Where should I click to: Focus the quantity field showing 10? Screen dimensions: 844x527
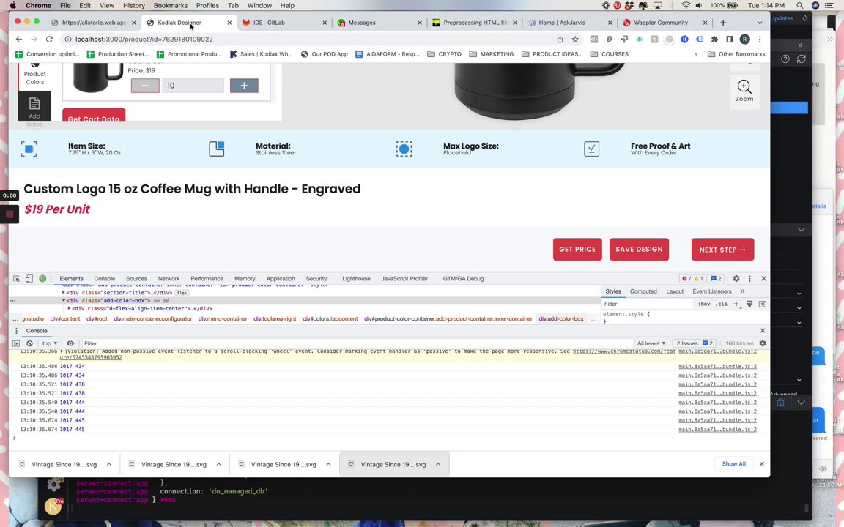tap(193, 86)
